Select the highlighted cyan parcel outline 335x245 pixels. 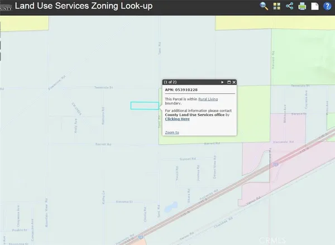[143, 105]
